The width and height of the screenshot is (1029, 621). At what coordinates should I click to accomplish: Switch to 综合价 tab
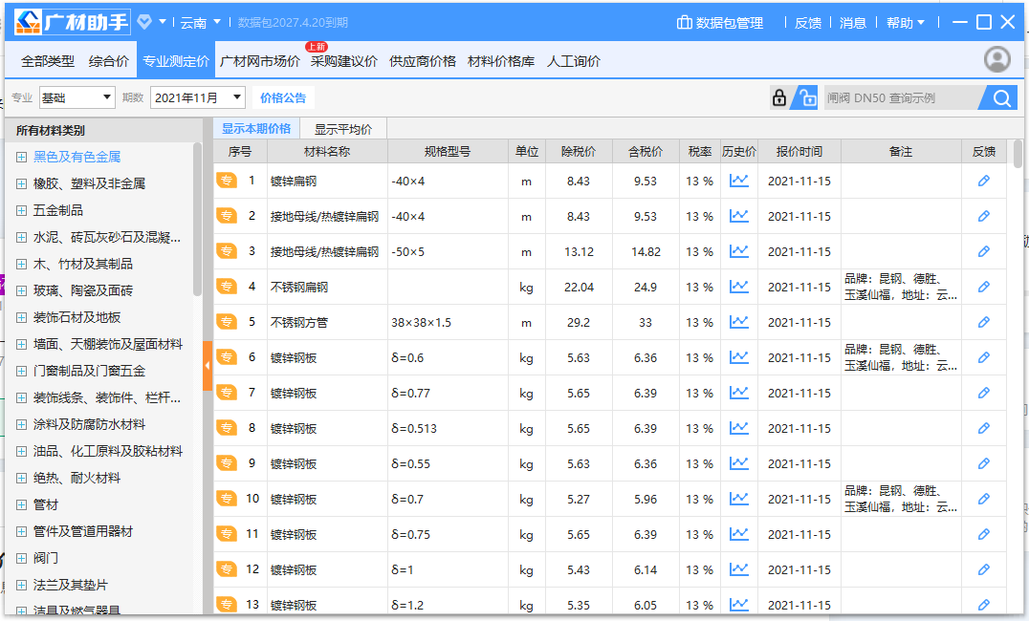pyautogui.click(x=108, y=61)
